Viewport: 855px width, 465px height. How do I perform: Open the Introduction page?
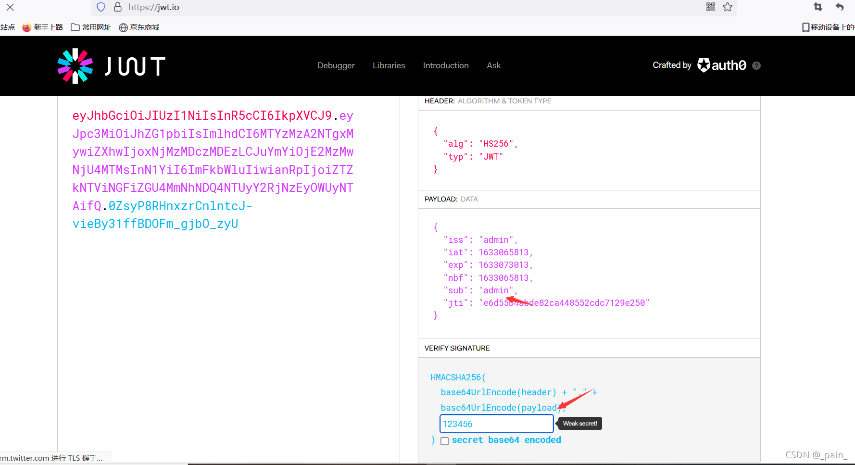pos(446,65)
